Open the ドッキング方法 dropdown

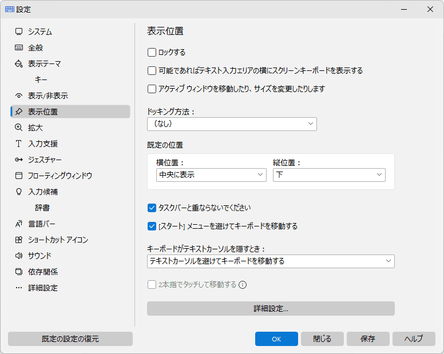point(232,124)
